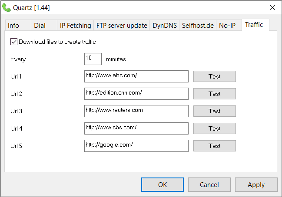The width and height of the screenshot is (282, 197).
Task: Apply the traffic settings
Action: pyautogui.click(x=256, y=184)
